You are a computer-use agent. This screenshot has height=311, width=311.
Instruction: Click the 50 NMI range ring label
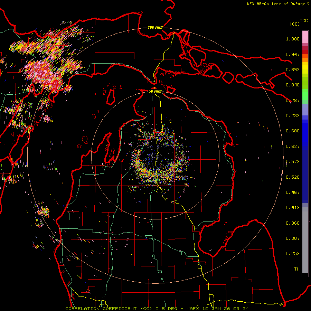155,92
